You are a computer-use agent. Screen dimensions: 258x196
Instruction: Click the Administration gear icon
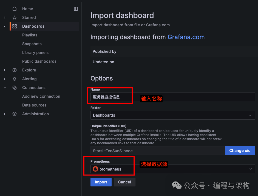15,114
